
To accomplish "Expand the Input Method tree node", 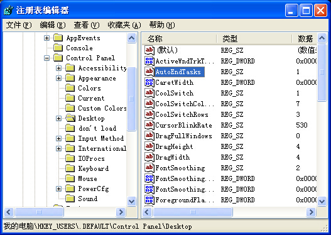I will click(x=58, y=138).
